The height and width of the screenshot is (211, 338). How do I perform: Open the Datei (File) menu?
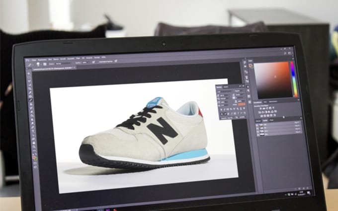(x=34, y=60)
